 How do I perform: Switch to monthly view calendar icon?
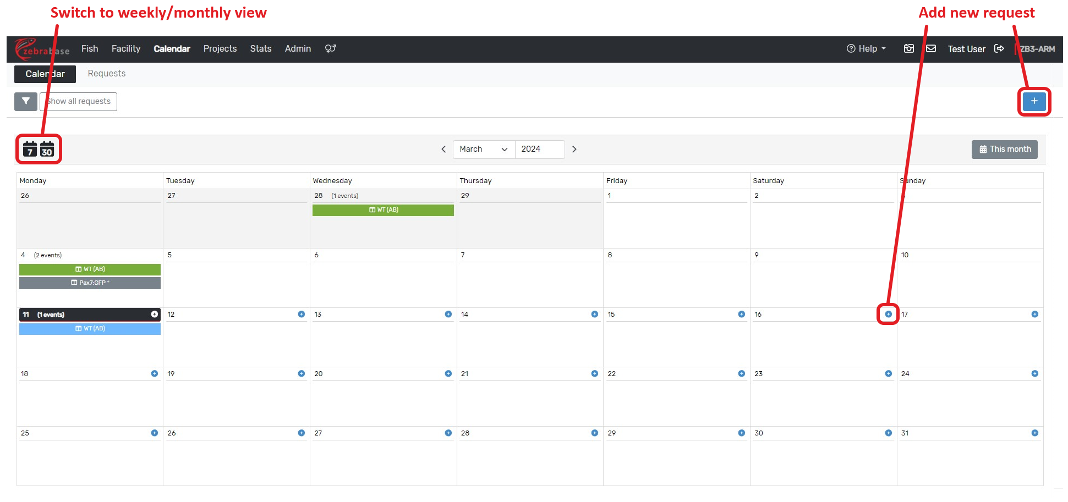[x=47, y=149]
